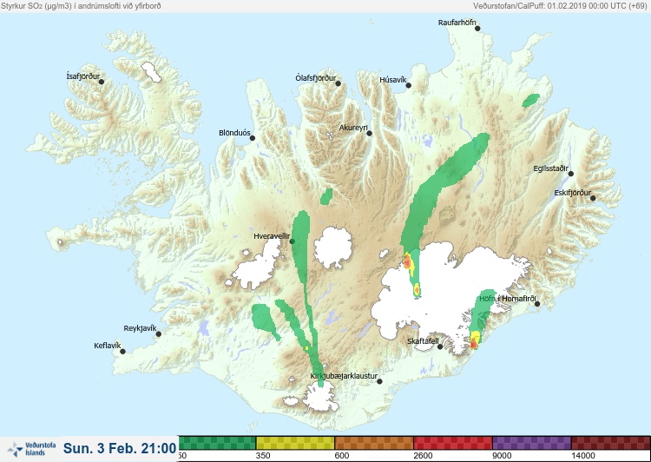Click the Veðurstofan/CalPuff timestamp text
The height and width of the screenshot is (462, 651).
coord(560,6)
